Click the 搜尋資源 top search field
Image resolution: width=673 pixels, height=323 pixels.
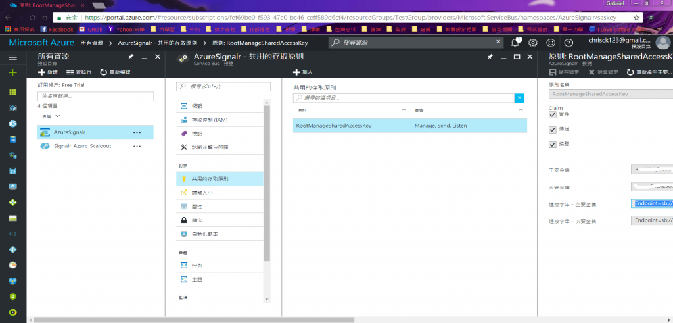tap(415, 43)
